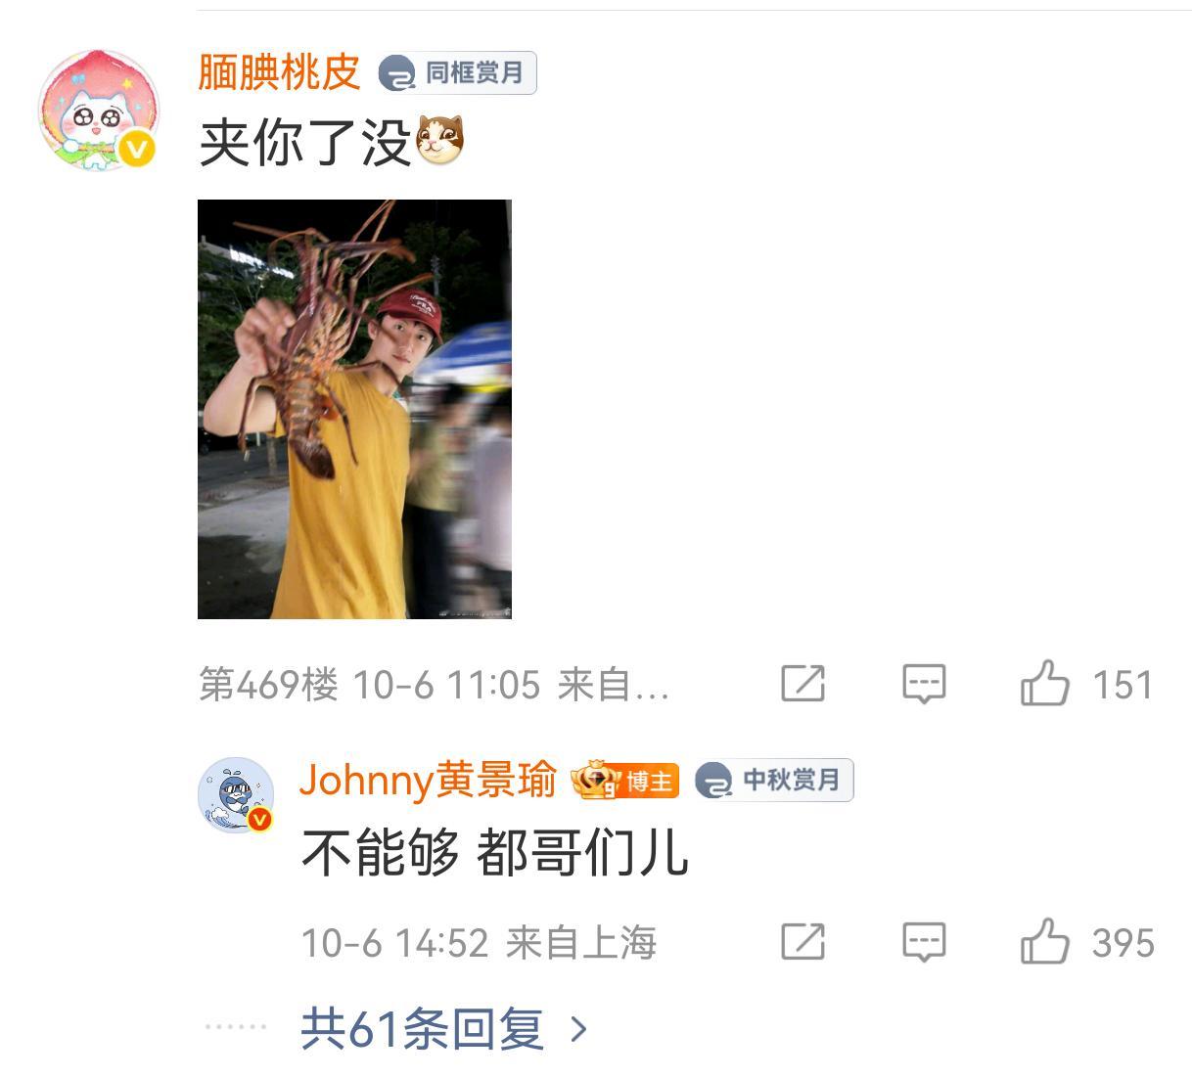Open the 腼腆桃皮 username link
Image resolution: width=1192 pixels, height=1077 pixels.
click(280, 71)
